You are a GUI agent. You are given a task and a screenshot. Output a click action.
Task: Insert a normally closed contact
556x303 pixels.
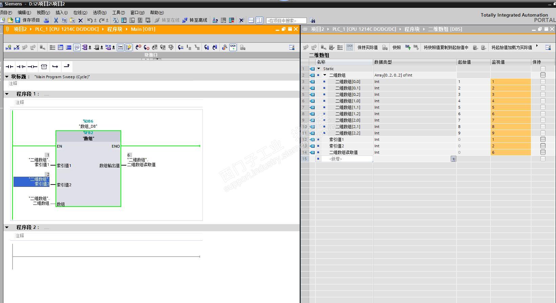[21, 67]
